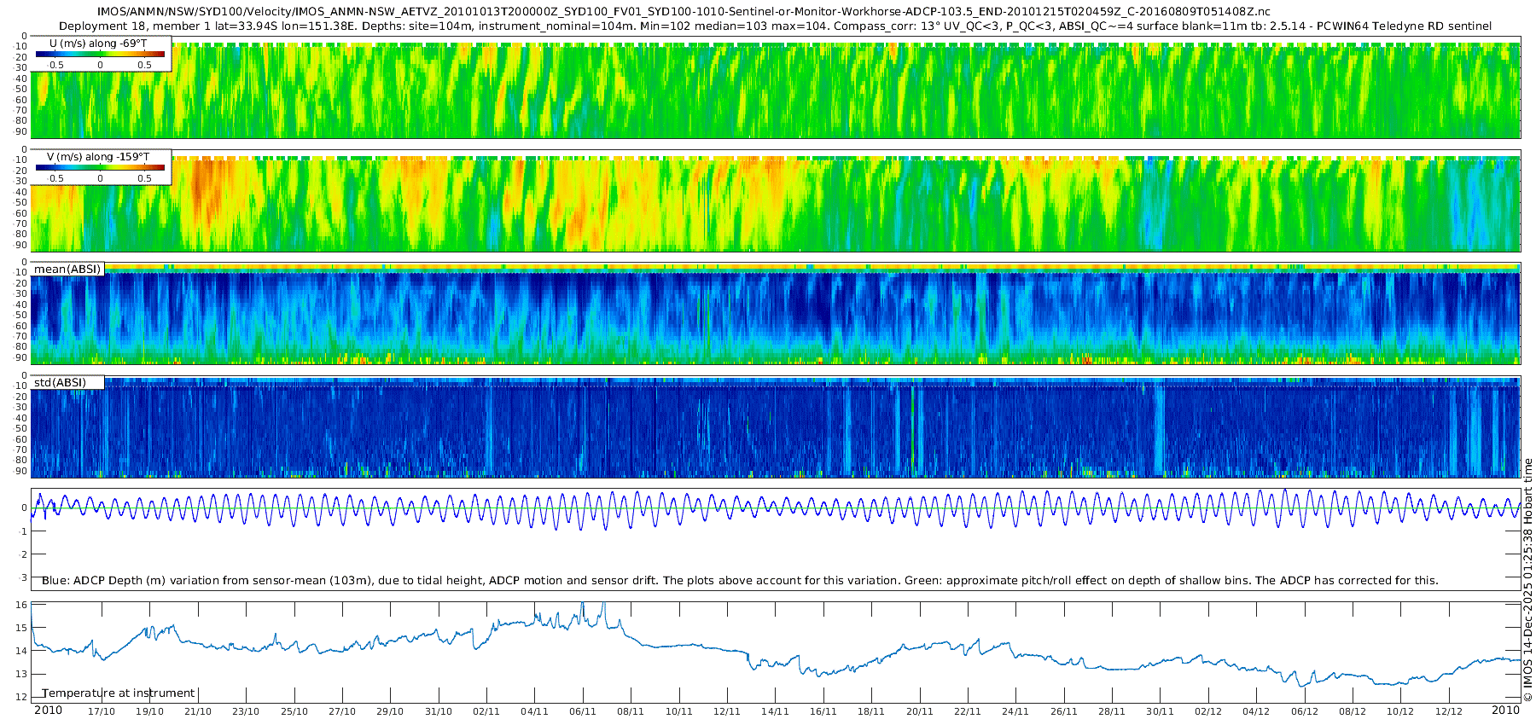
Task: Click the vertical IMOS timestamp text
Action: tap(1527, 580)
